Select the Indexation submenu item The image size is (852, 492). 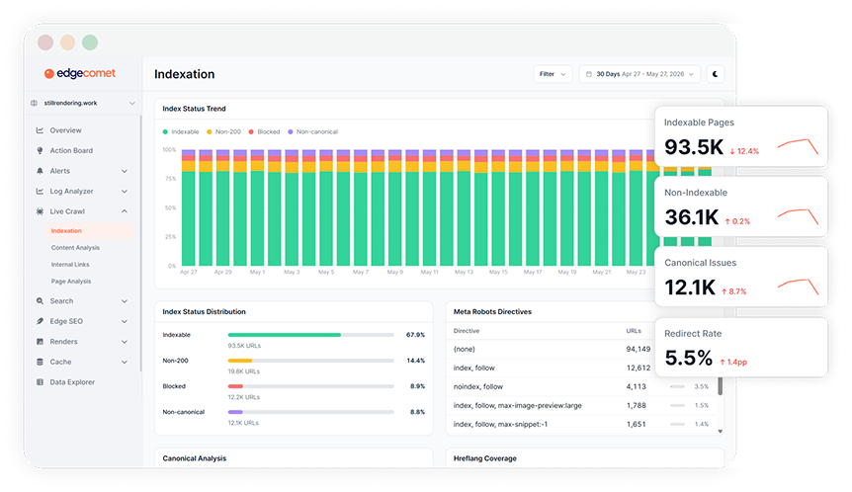90,231
